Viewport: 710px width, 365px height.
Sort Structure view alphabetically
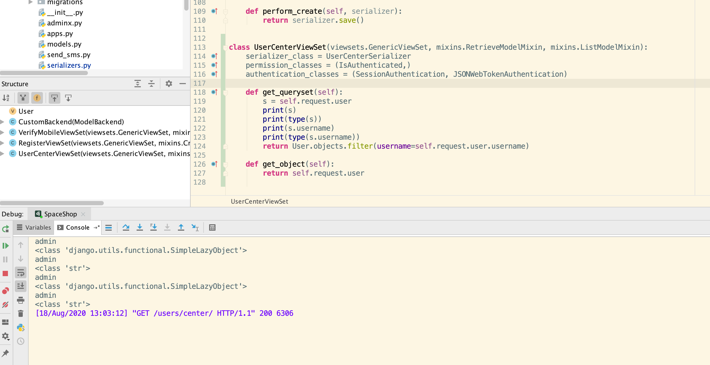6,98
